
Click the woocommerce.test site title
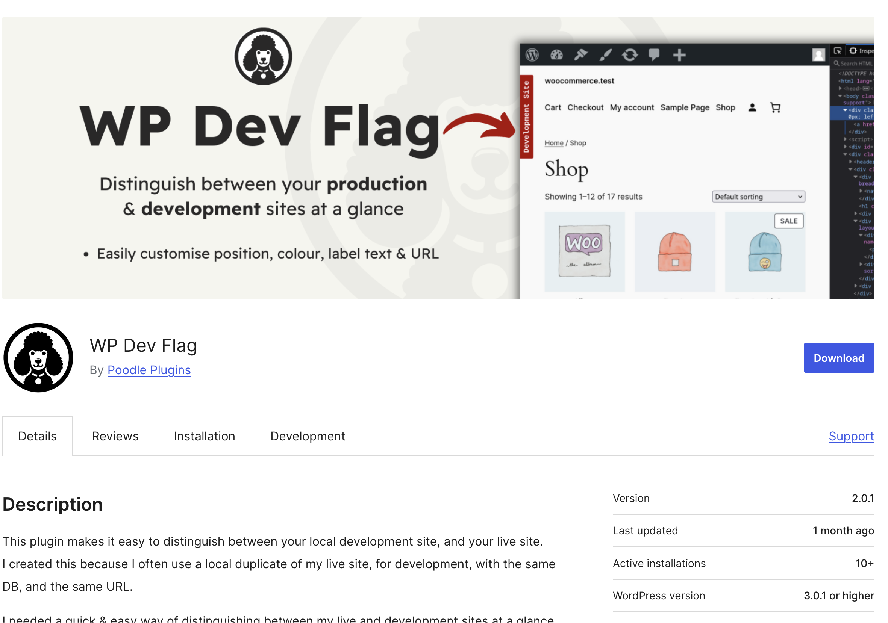pos(579,81)
